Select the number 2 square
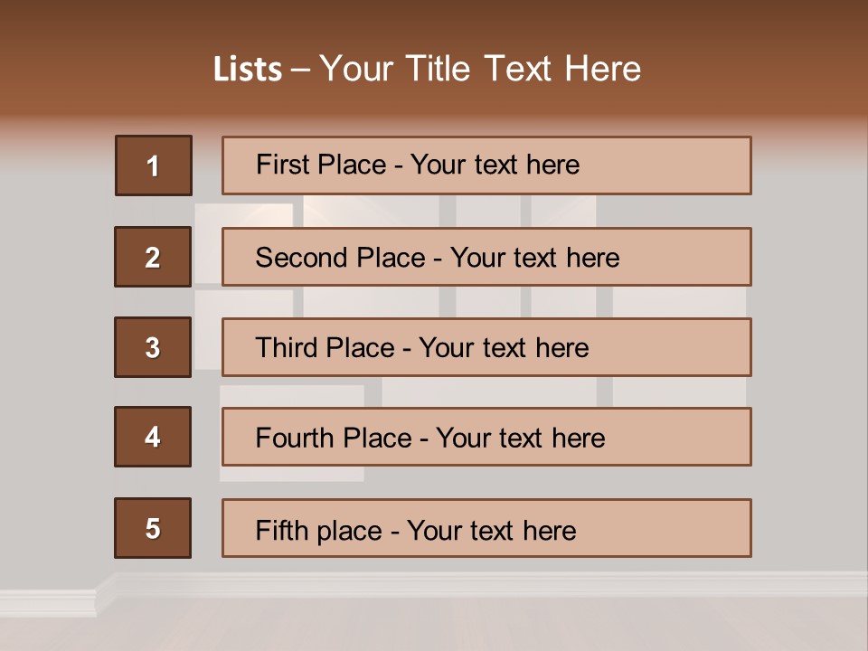This screenshot has height=651, width=868. click(153, 257)
